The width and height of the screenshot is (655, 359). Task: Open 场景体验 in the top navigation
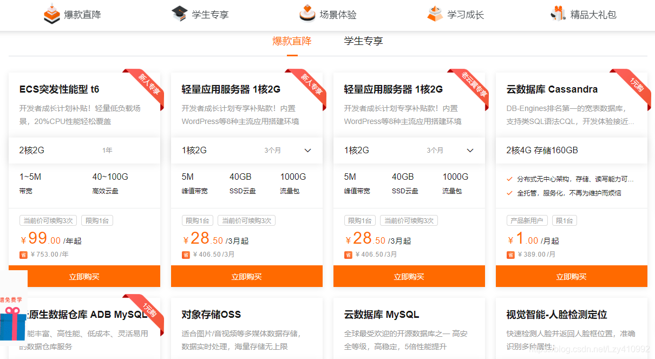(x=338, y=15)
